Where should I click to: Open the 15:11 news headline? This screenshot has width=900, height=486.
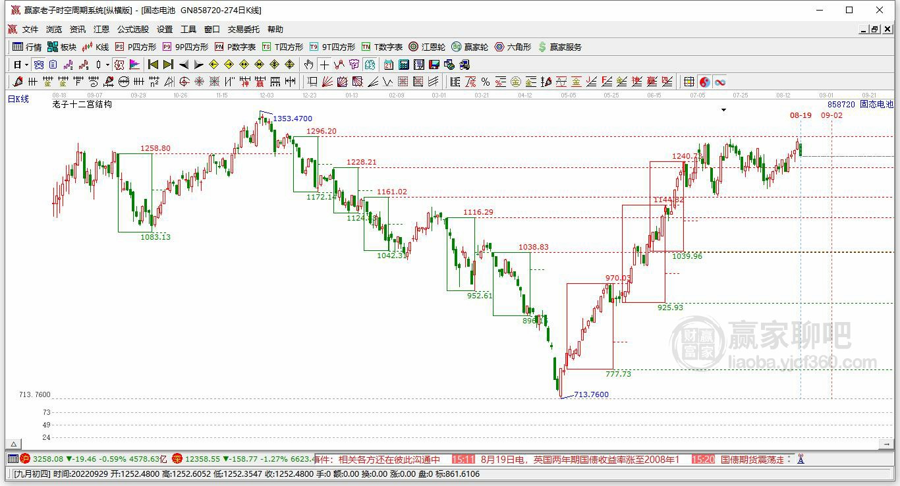pos(565,459)
